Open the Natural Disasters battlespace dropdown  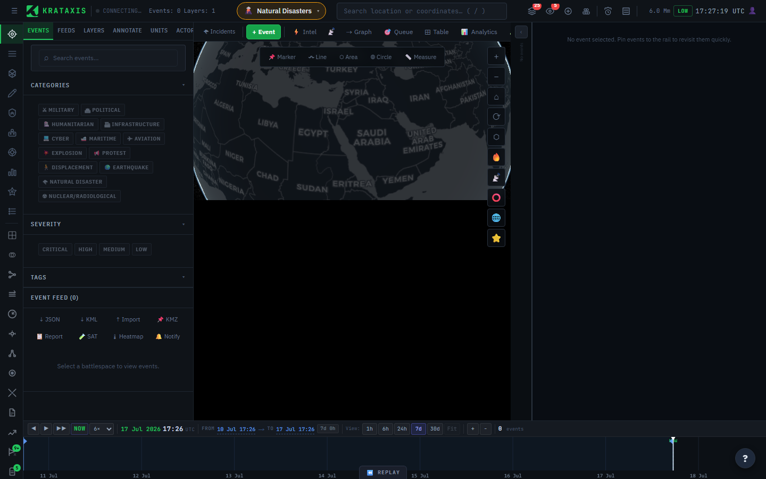281,11
